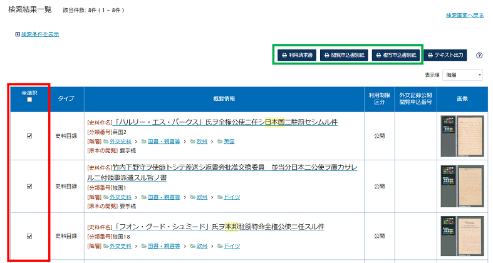This screenshot has height=263, width=493.
Task: Click the 閲覧申込書別紙 button
Action: coord(345,55)
